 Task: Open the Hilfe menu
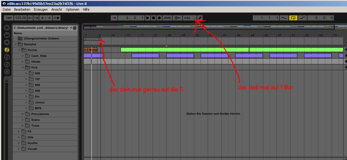pyautogui.click(x=86, y=9)
